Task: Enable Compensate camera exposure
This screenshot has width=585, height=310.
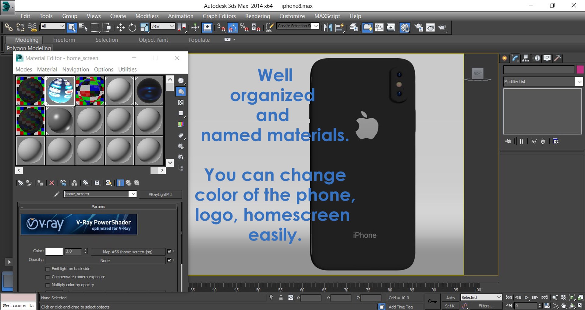Action: coord(48,277)
